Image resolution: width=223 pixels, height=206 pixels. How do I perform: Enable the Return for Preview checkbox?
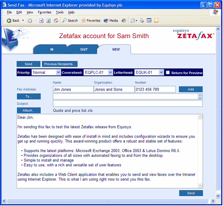(168, 73)
